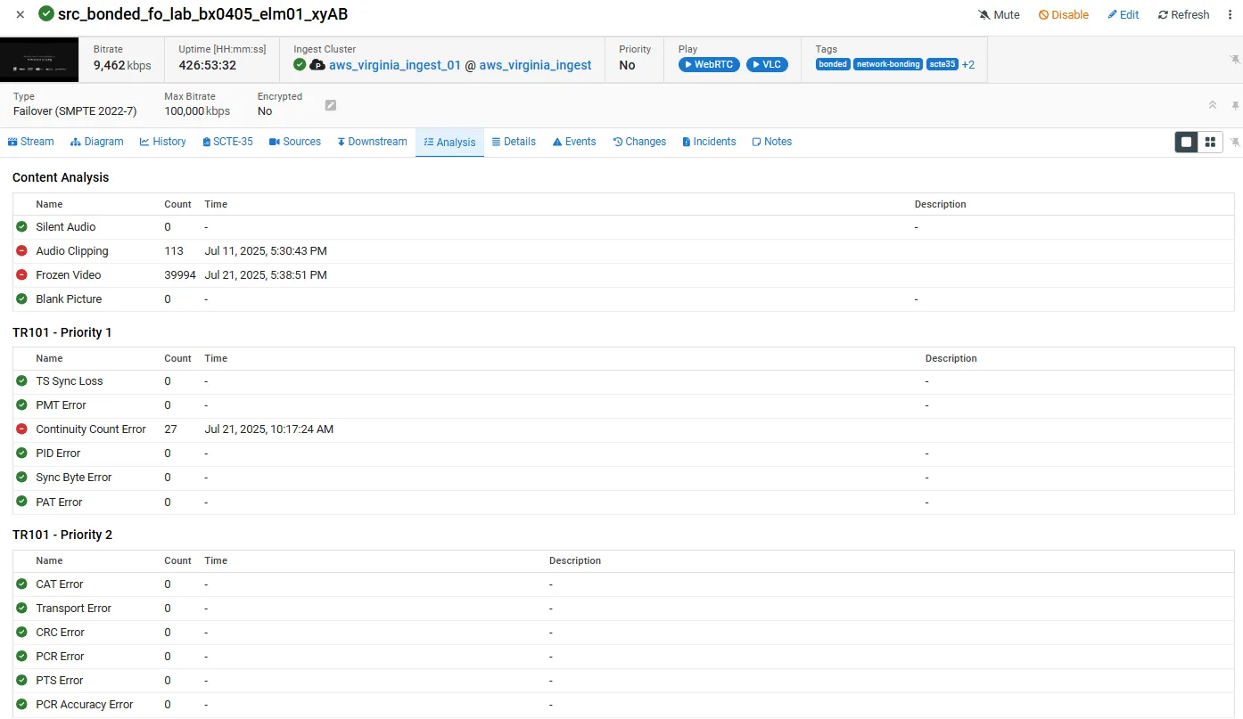Image resolution: width=1243 pixels, height=719 pixels.
Task: Open the Stream tab
Action: coord(31,142)
